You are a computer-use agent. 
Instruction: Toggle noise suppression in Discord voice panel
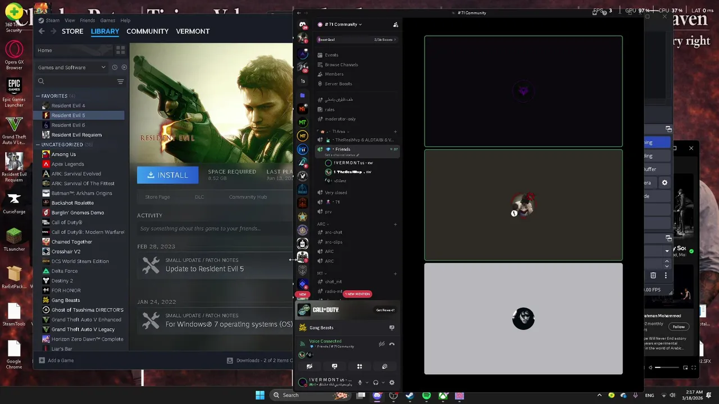(381, 344)
